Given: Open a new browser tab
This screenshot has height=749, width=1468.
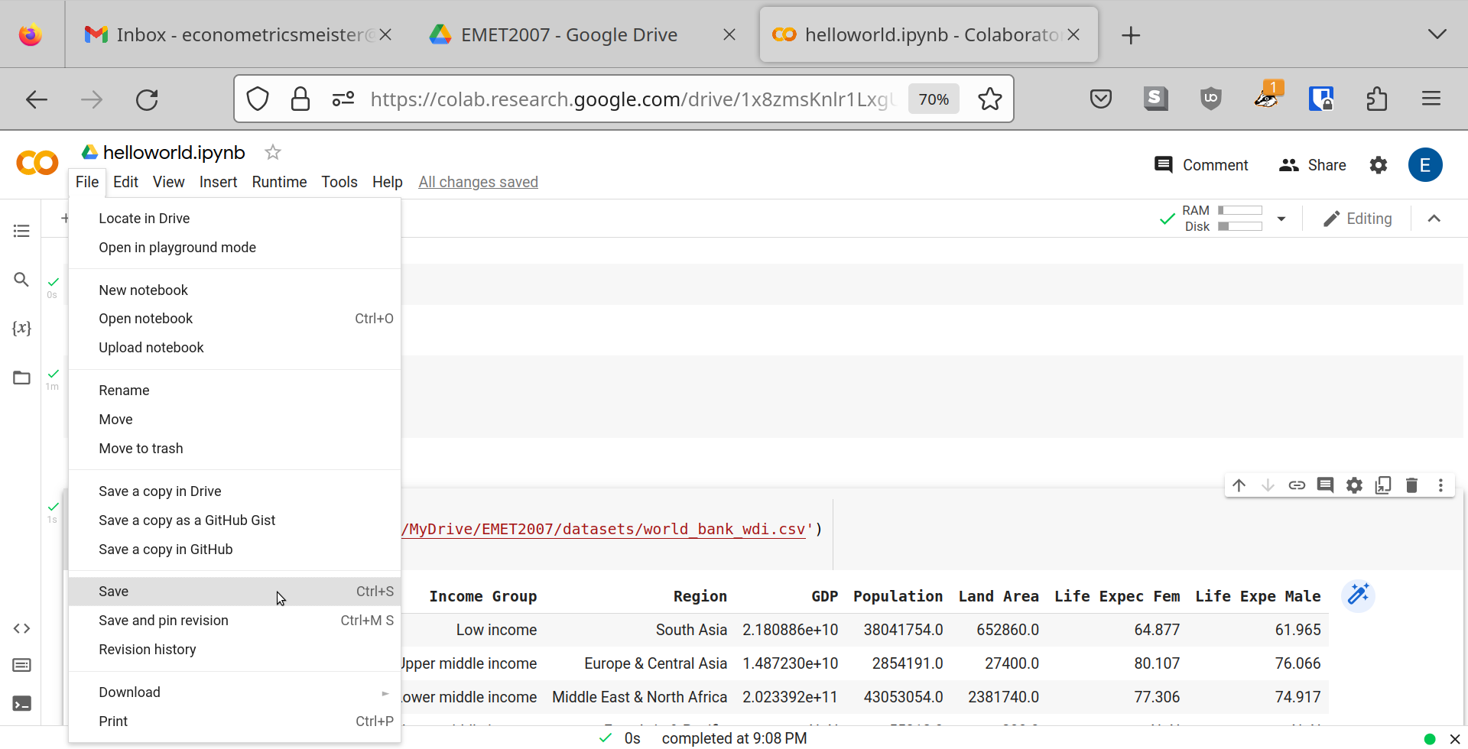Looking at the screenshot, I should click(x=1130, y=34).
